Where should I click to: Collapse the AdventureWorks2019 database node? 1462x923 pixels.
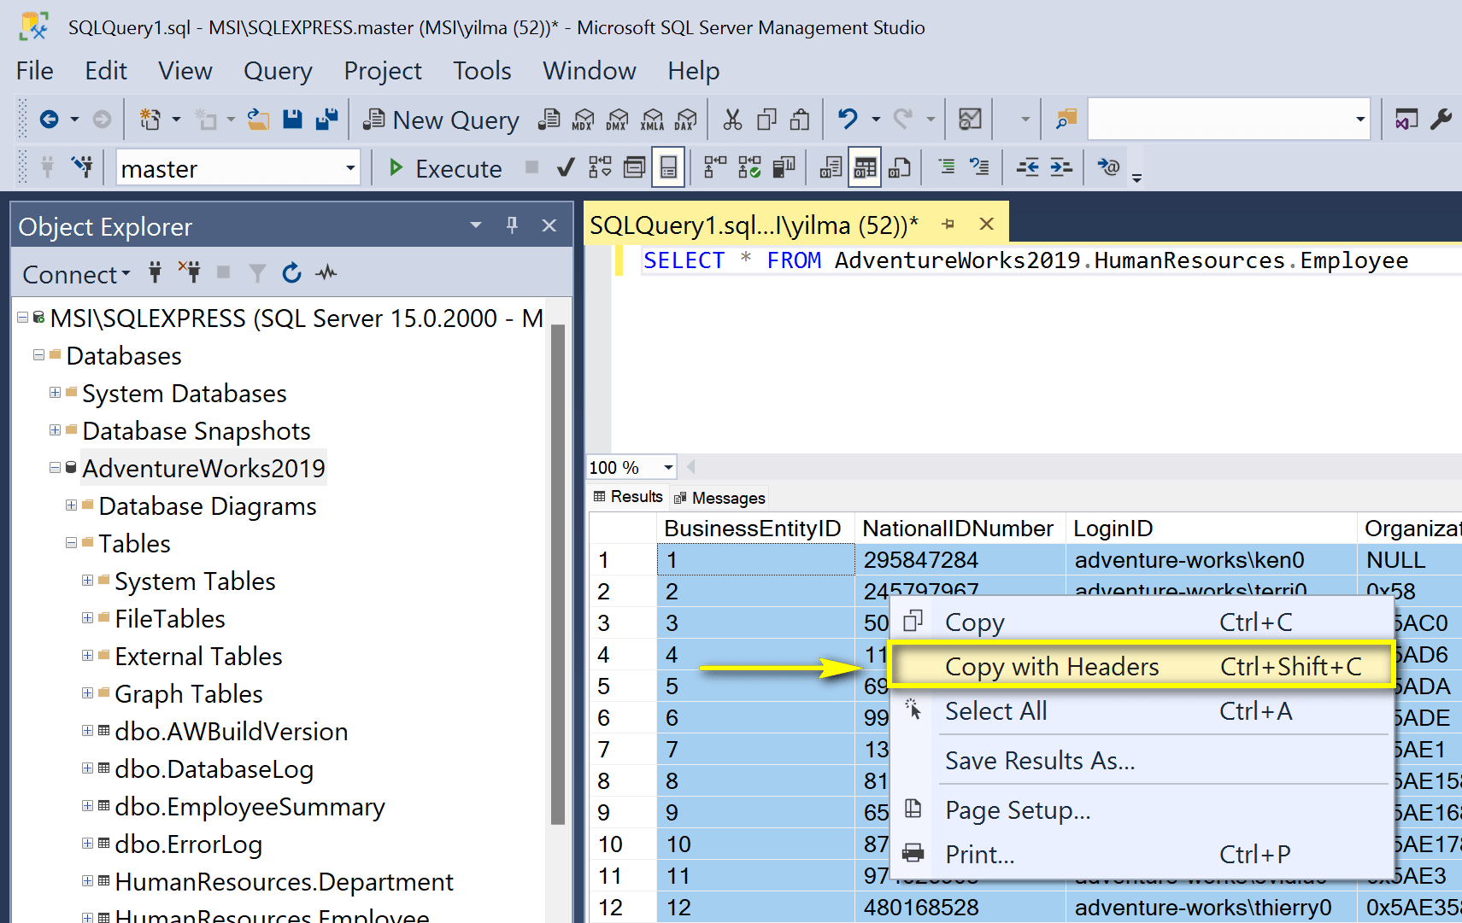coord(55,468)
